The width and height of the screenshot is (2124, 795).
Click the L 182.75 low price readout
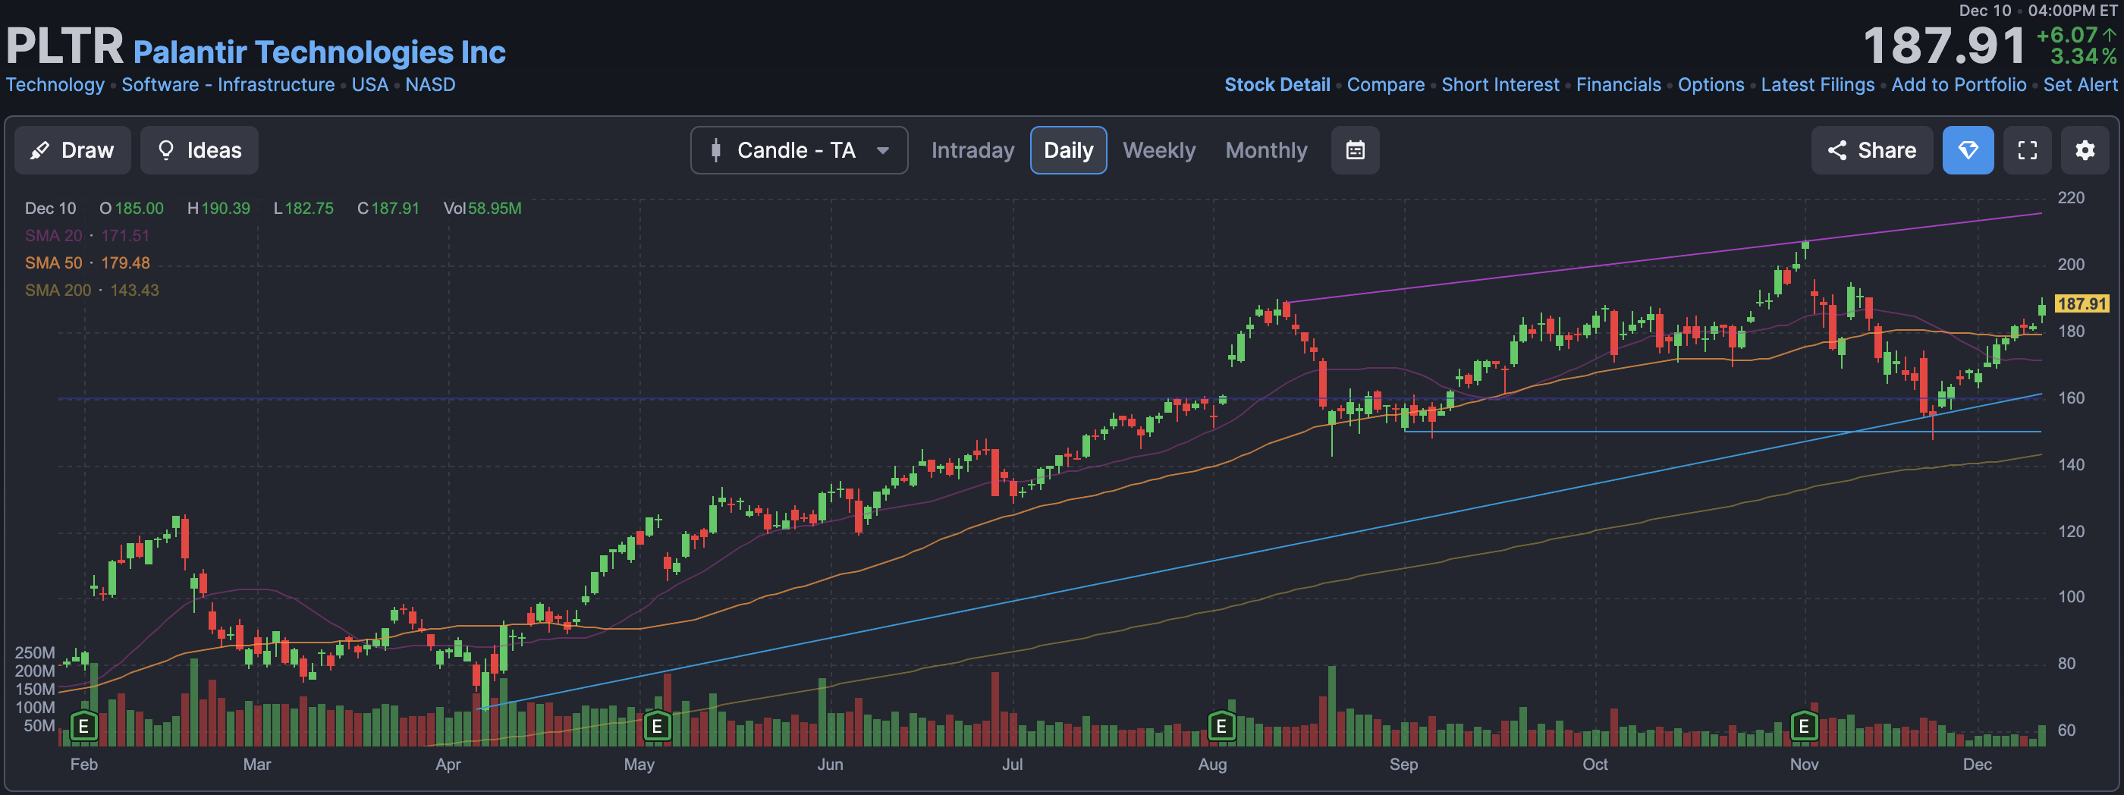(303, 209)
